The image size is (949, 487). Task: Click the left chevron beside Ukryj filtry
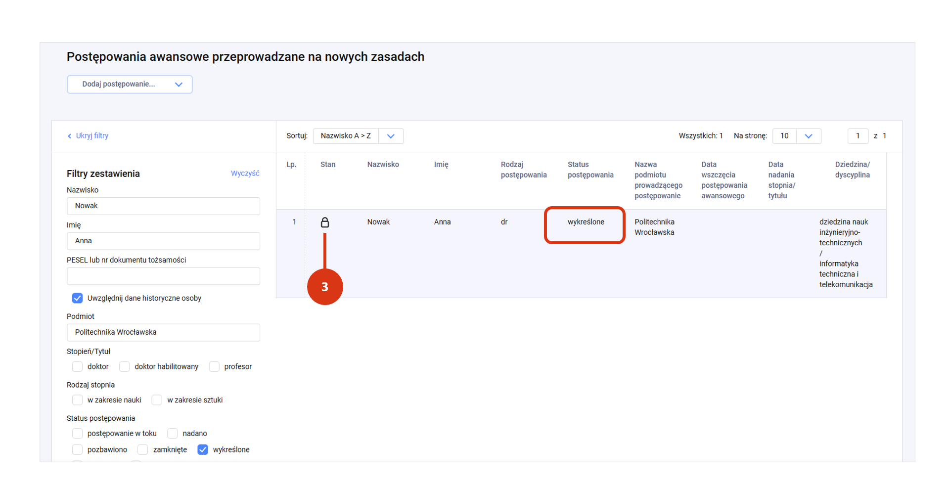coord(69,136)
